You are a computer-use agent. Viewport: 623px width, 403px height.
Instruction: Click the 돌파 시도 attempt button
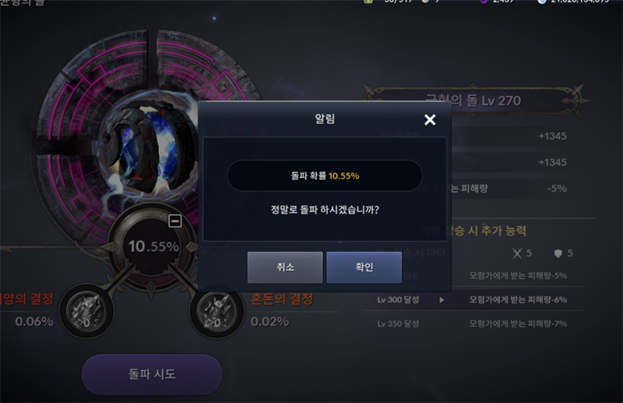pos(152,374)
